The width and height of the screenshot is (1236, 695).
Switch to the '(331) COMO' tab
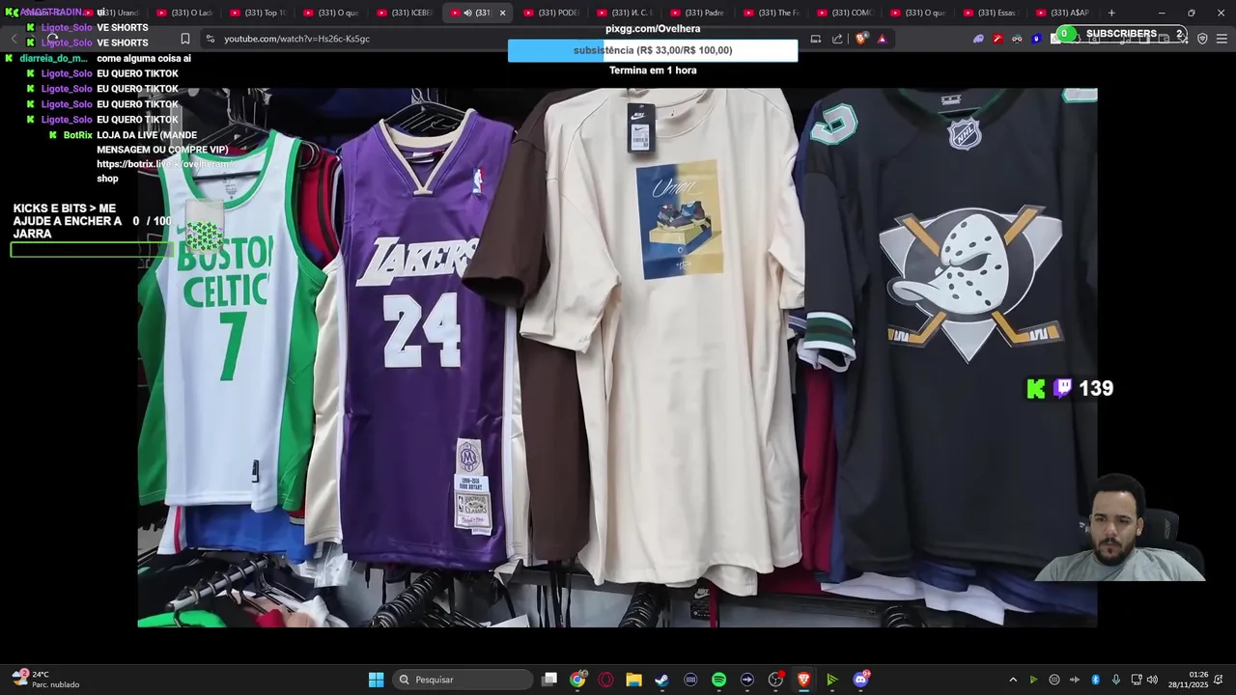click(844, 13)
